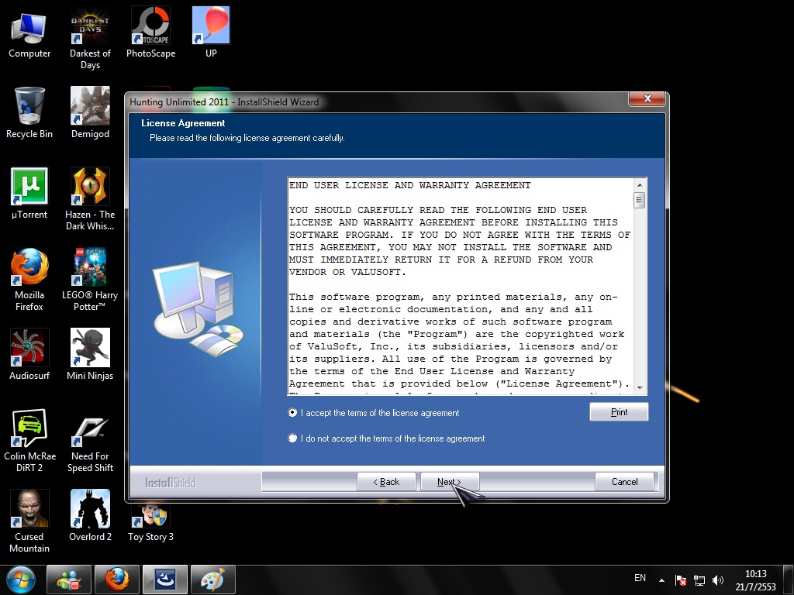Open the UP desktop shortcut
794x595 pixels.
click(x=211, y=33)
